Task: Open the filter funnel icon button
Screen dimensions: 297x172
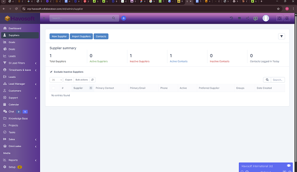Action: pyautogui.click(x=282, y=37)
